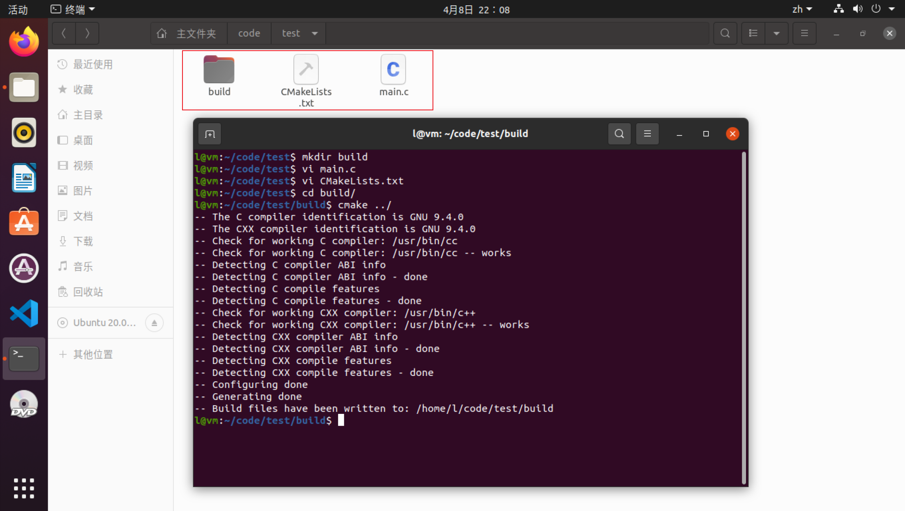Click the terminal vertical scrollbar
This screenshot has width=905, height=511.
[x=744, y=317]
